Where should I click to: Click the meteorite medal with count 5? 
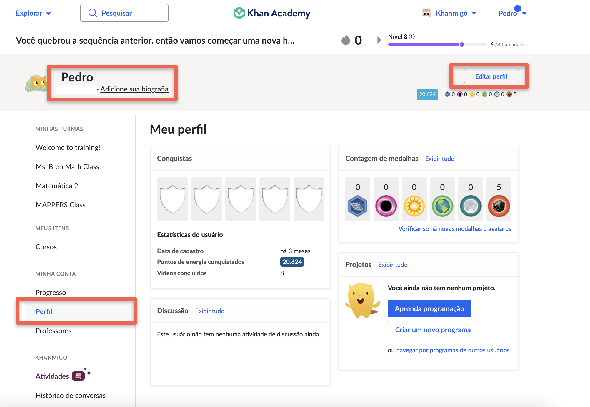(499, 206)
